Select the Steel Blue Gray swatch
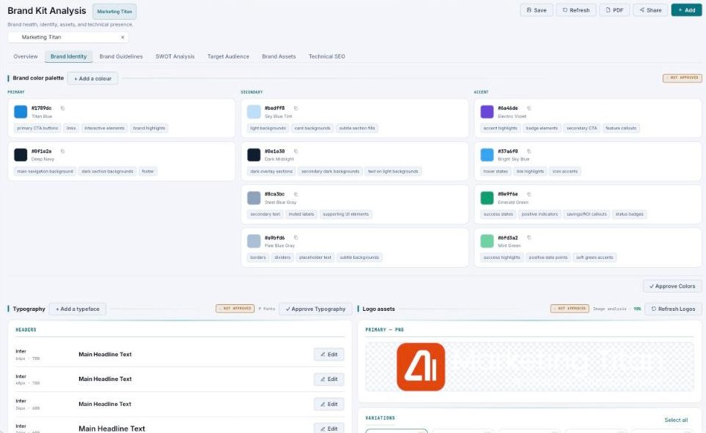The image size is (706, 433). click(x=254, y=198)
